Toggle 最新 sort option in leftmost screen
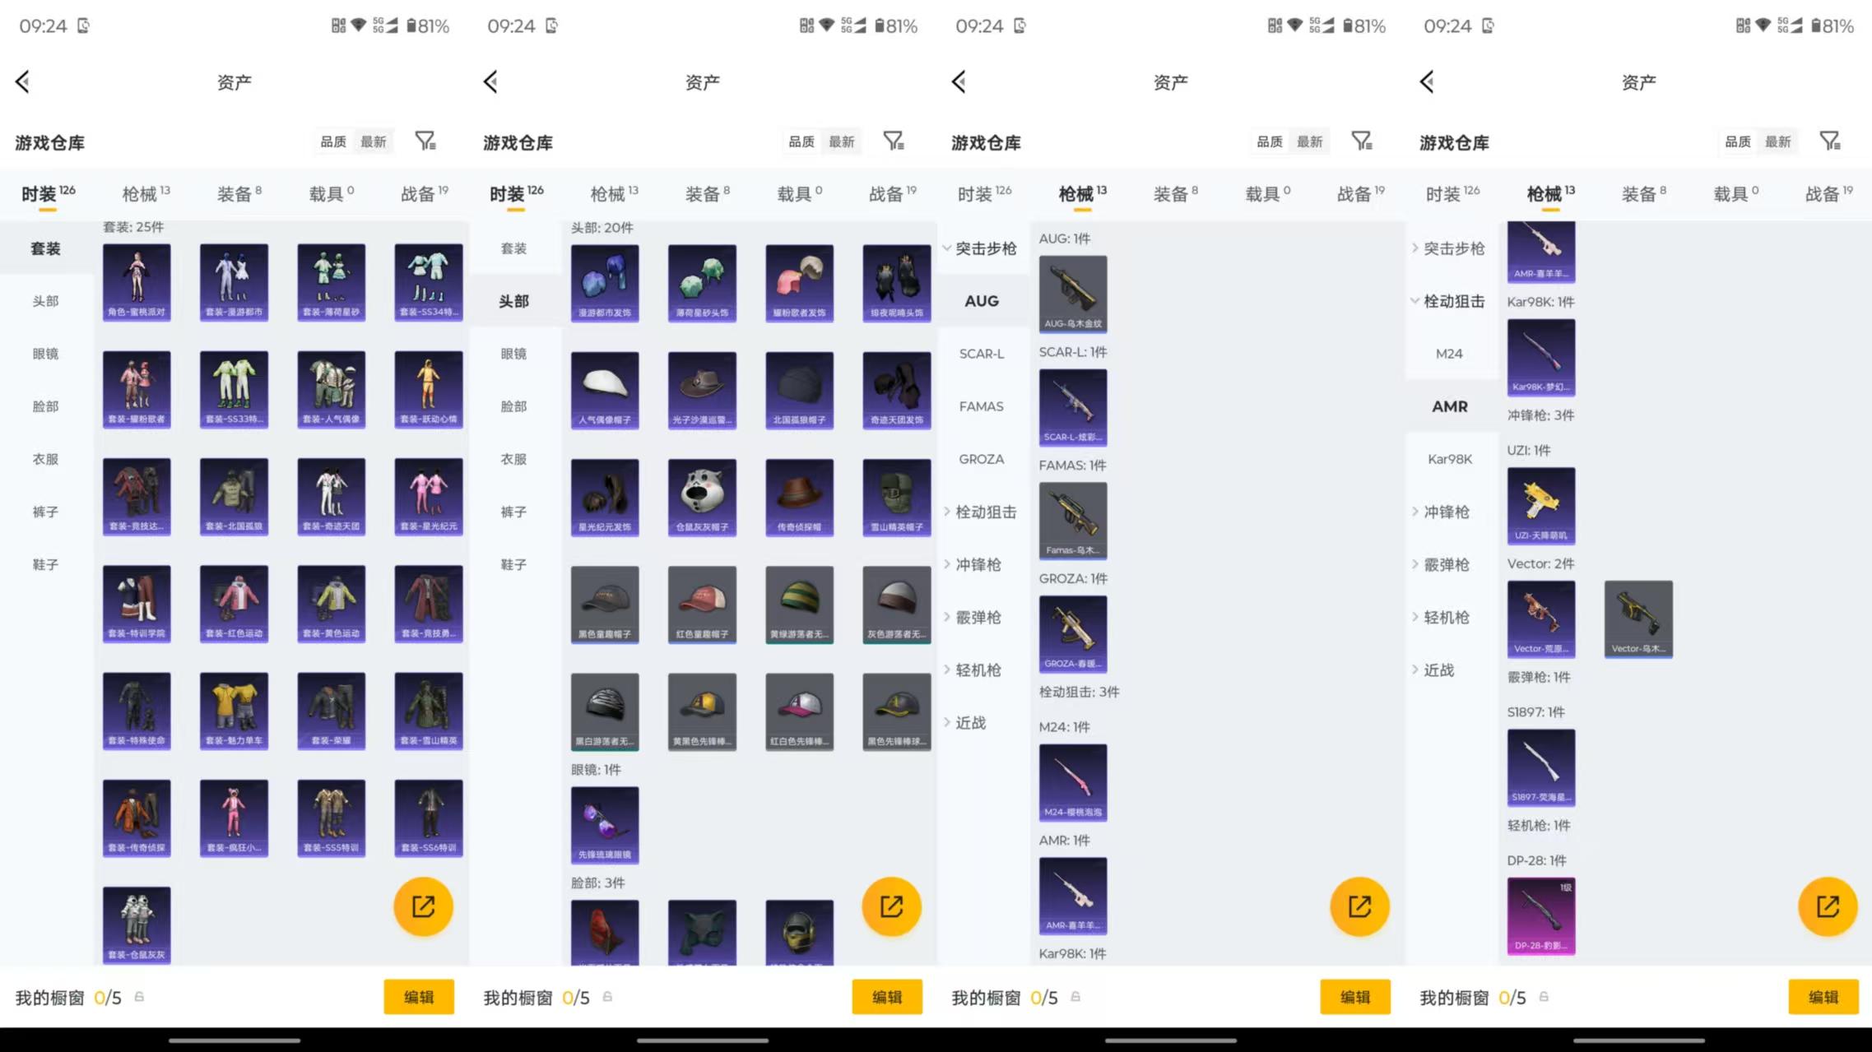The image size is (1872, 1052). click(373, 141)
